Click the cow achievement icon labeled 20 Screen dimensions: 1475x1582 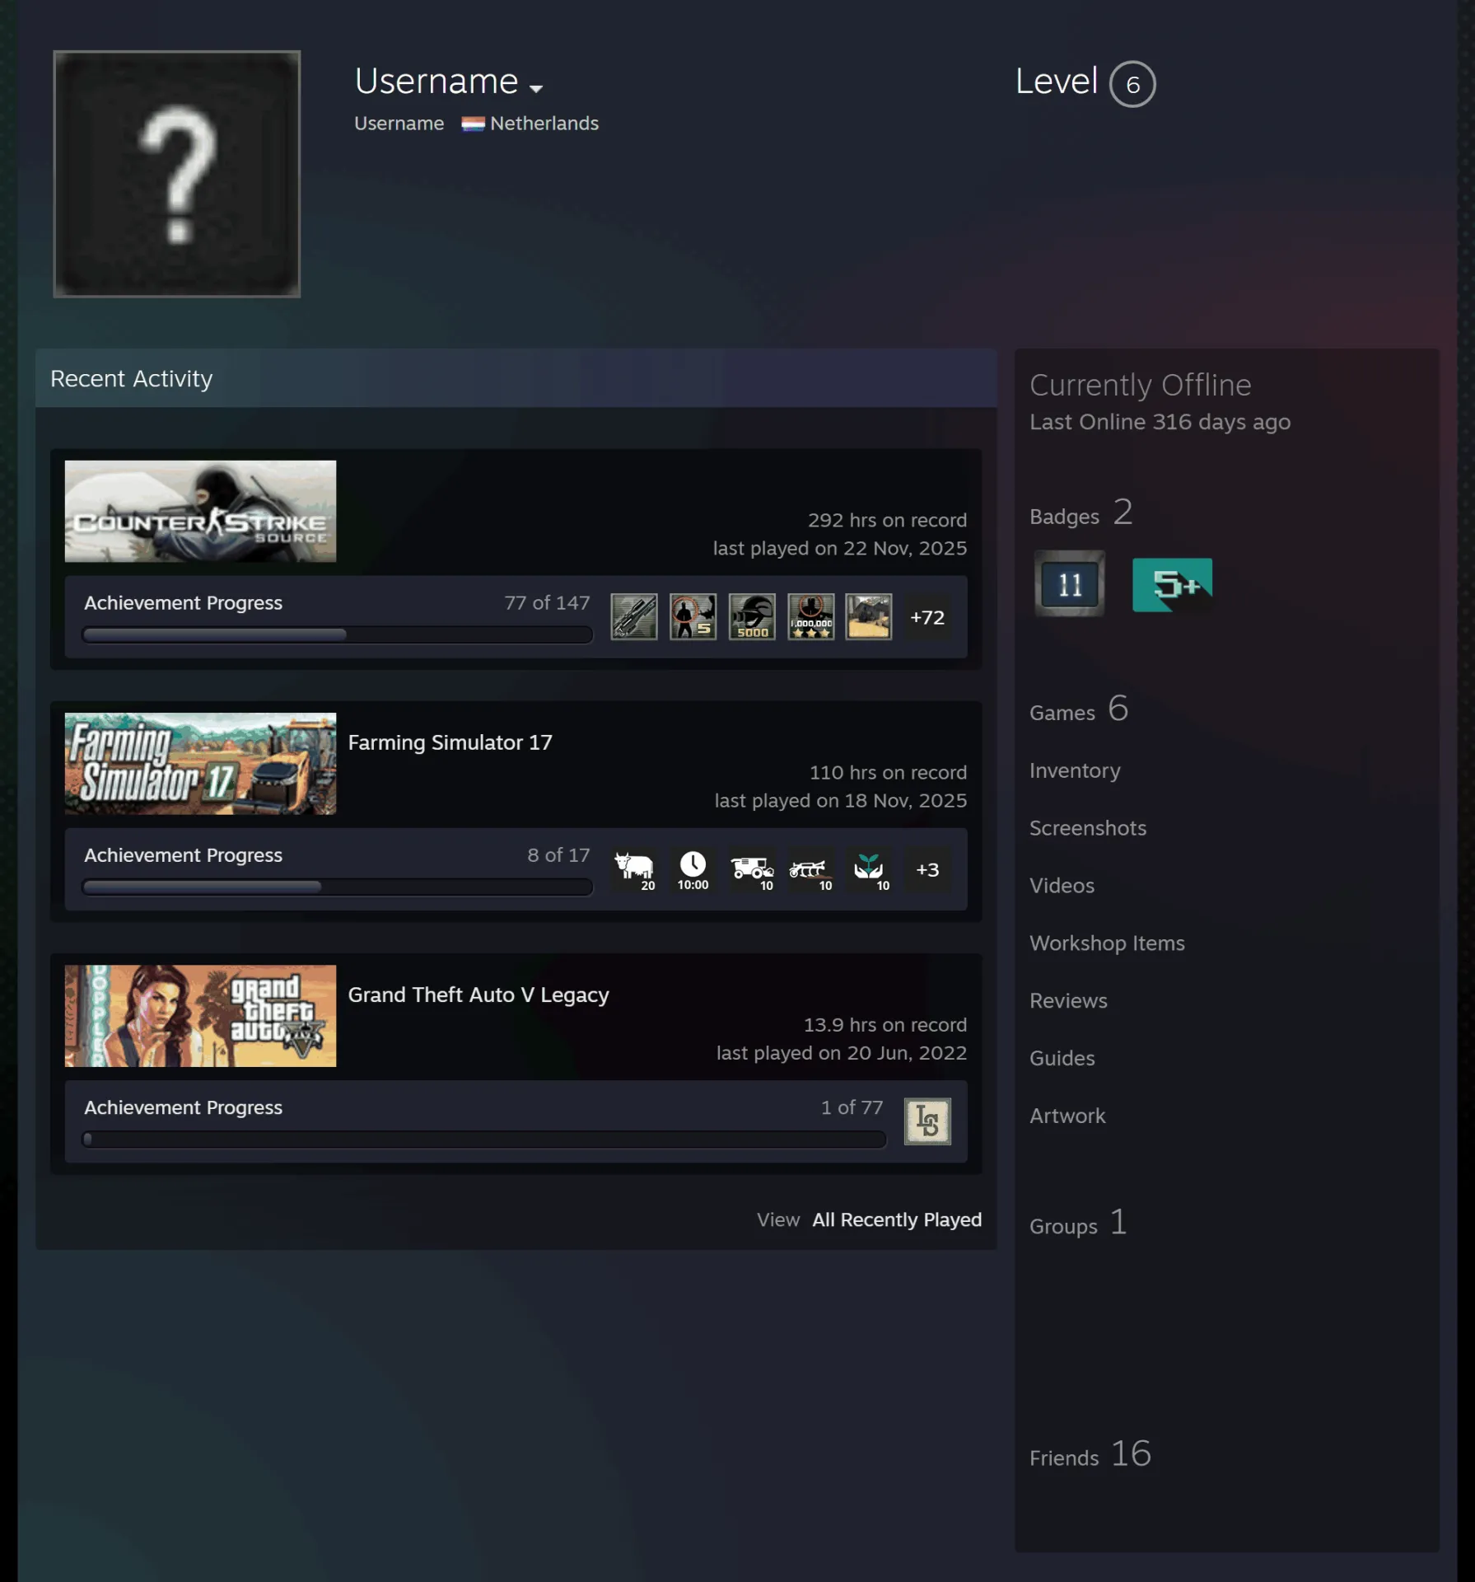(633, 869)
